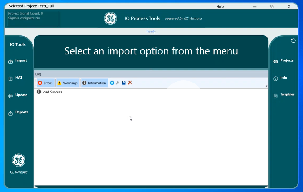
Task: Save the log using the floppy disk icon
Action: click(124, 83)
